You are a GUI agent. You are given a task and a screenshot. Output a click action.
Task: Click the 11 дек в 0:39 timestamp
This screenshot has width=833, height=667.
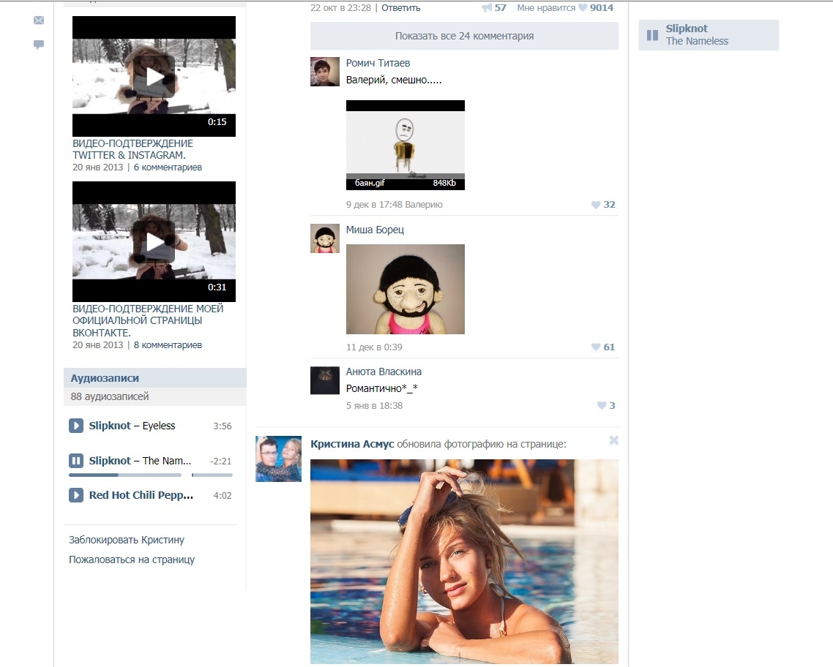pyautogui.click(x=374, y=347)
